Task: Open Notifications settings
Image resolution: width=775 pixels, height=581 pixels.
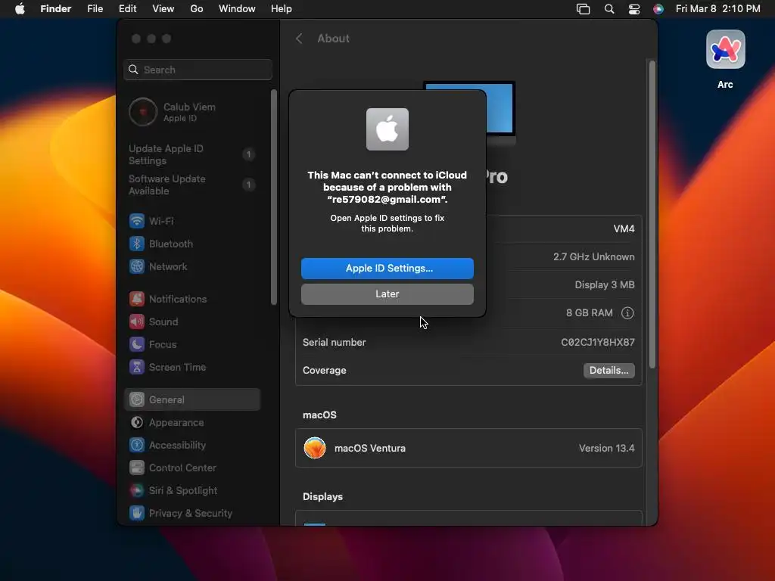Action: (193, 299)
